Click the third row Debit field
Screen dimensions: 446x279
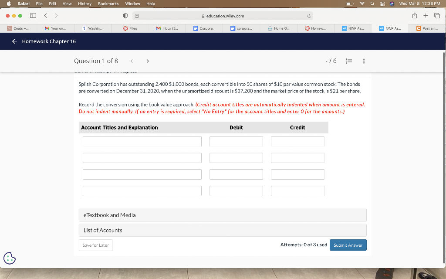coord(237,174)
